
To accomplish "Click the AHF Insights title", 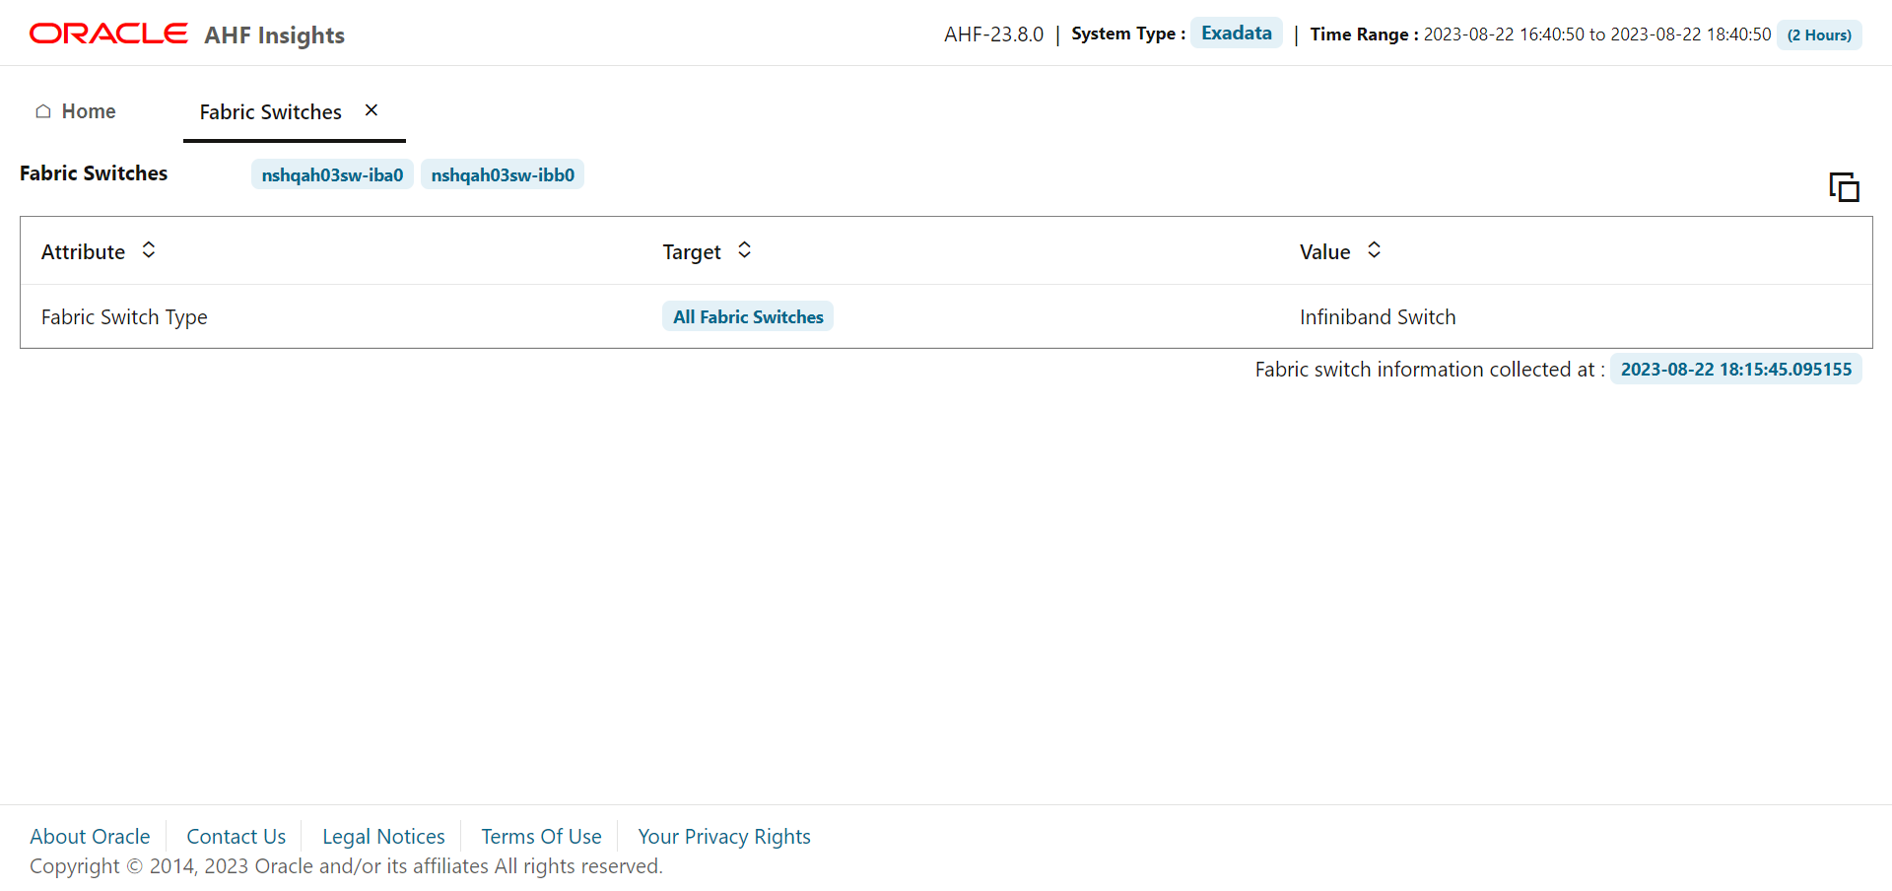I will pos(274,34).
